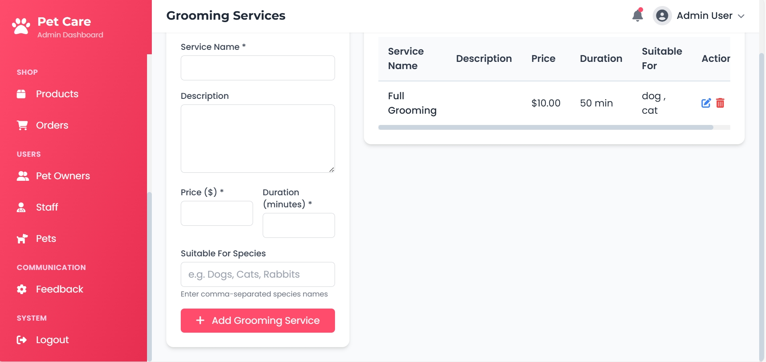Focus the Duration (minutes) input field
Screen dimensions: 766x362
[x=298, y=225]
